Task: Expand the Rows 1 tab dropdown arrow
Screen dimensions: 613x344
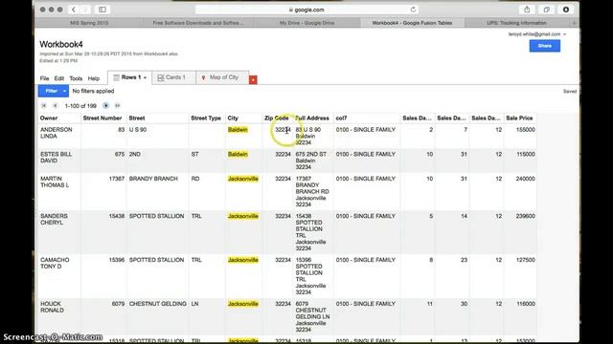Action: click(145, 77)
